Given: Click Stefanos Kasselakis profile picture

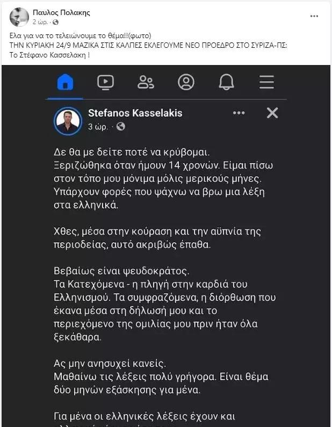Looking at the screenshot, I should tap(68, 121).
